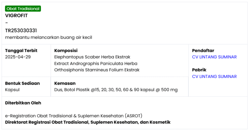Click the Komposisi heading
Viewport: 250px width, 130px height.
pos(66,51)
